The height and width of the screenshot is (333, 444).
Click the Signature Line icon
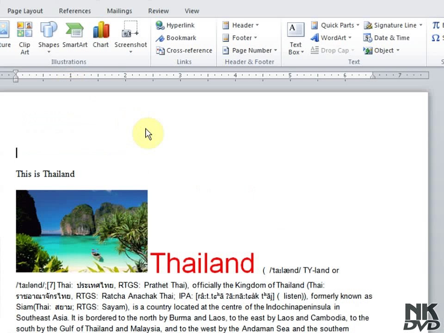pyautogui.click(x=368, y=25)
